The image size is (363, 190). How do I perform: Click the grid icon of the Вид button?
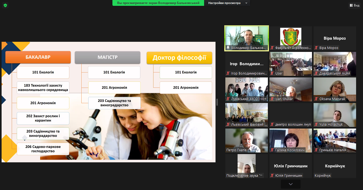click(x=351, y=5)
